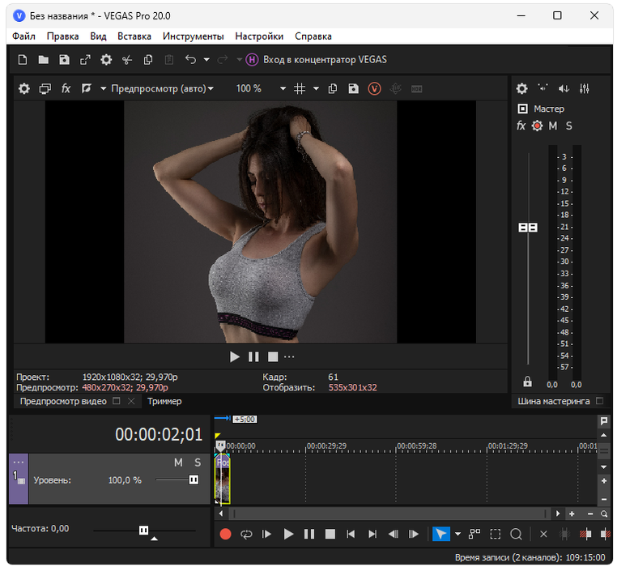Open the Инструменты menu
This screenshot has height=567, width=617.
193,36
